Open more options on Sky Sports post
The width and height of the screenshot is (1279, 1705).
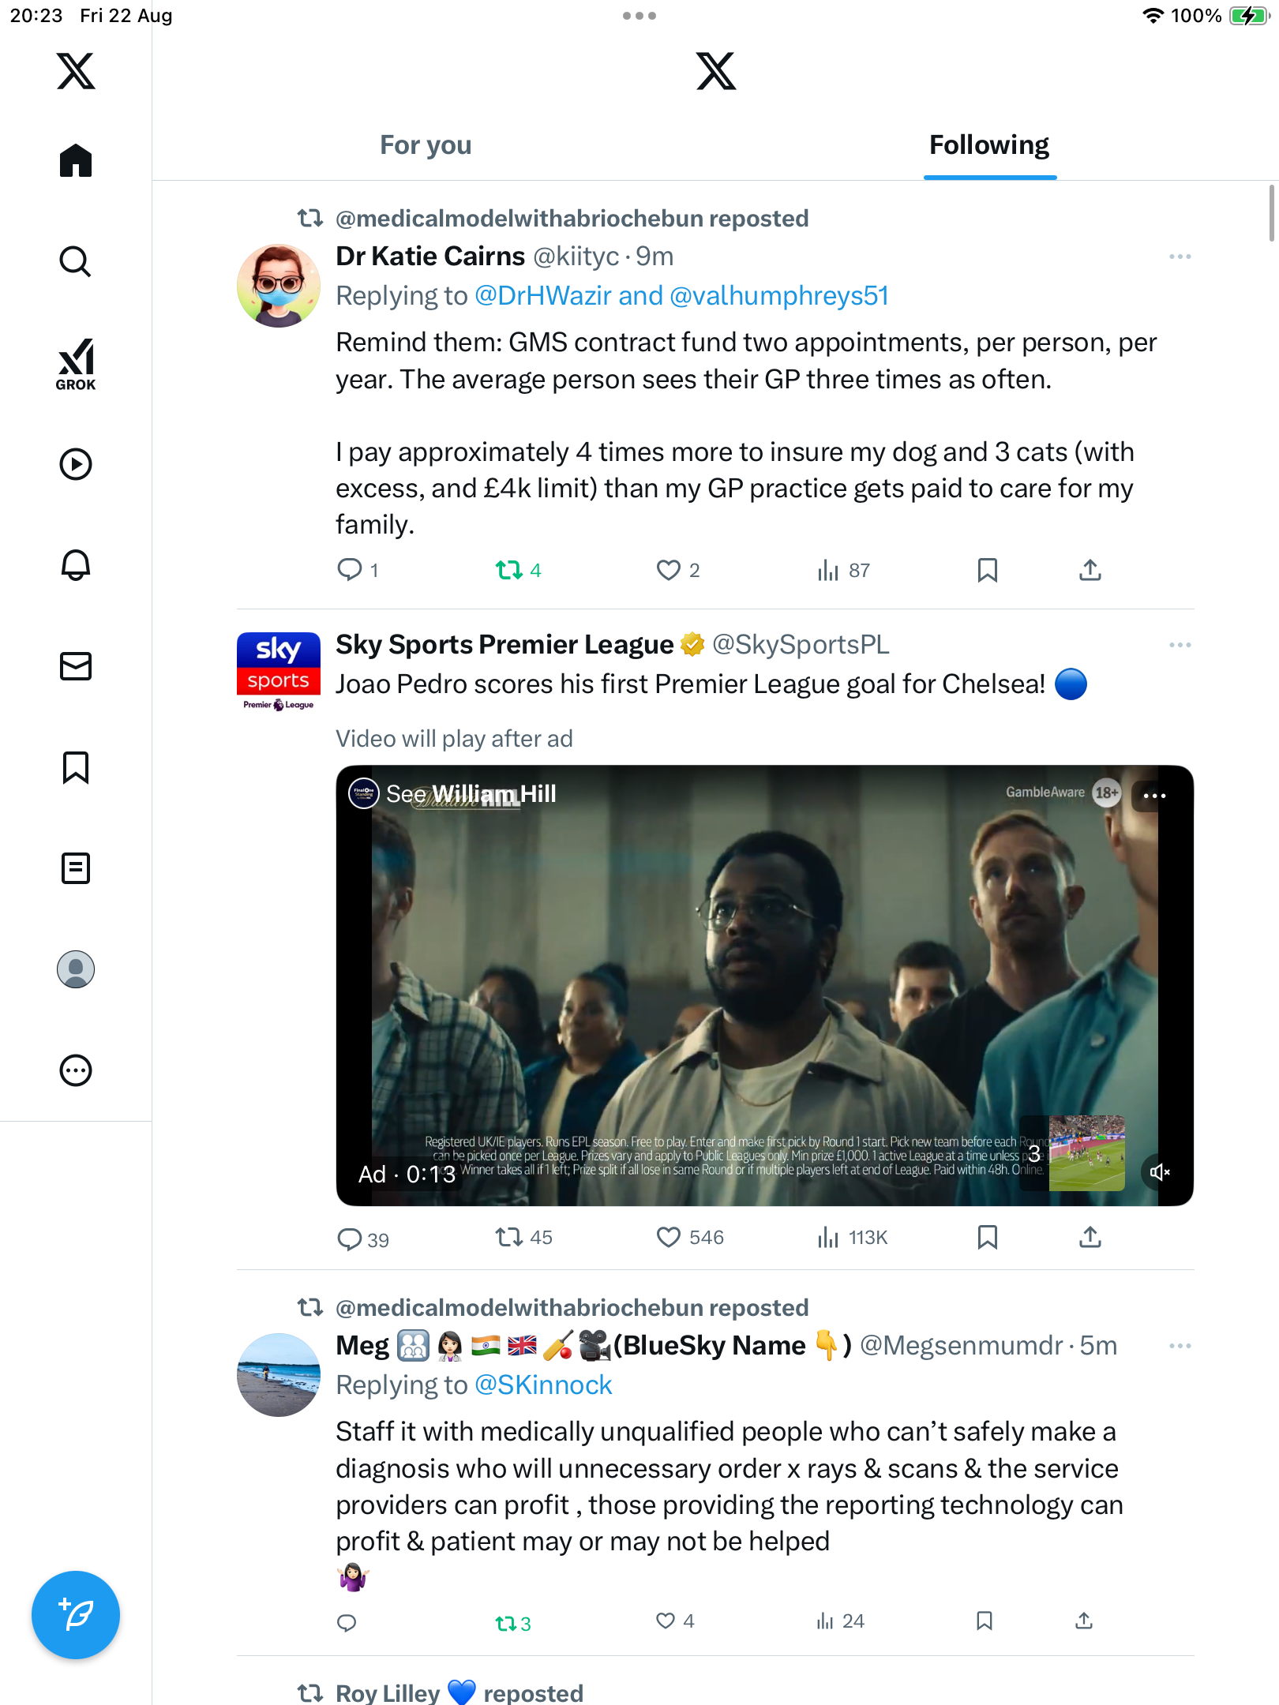tap(1180, 645)
